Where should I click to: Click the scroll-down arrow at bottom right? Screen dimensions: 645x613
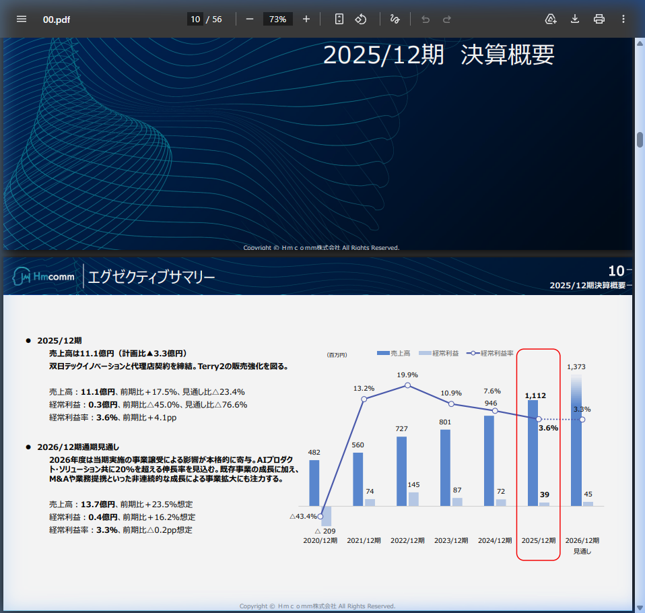[x=640, y=608]
